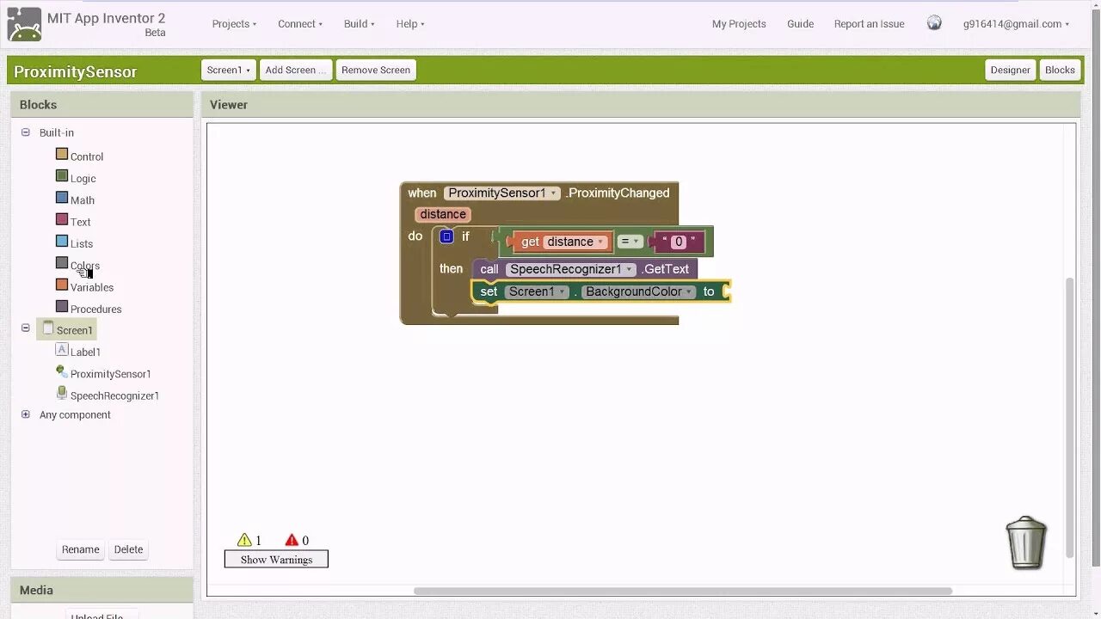Open the ProximitySensor1 dropdown in the when block
Viewport: 1101px width, 619px height.
(502, 193)
